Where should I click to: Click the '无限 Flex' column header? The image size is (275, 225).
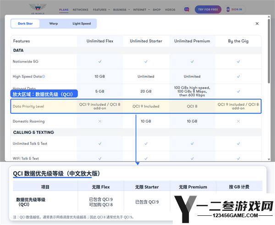101,187
